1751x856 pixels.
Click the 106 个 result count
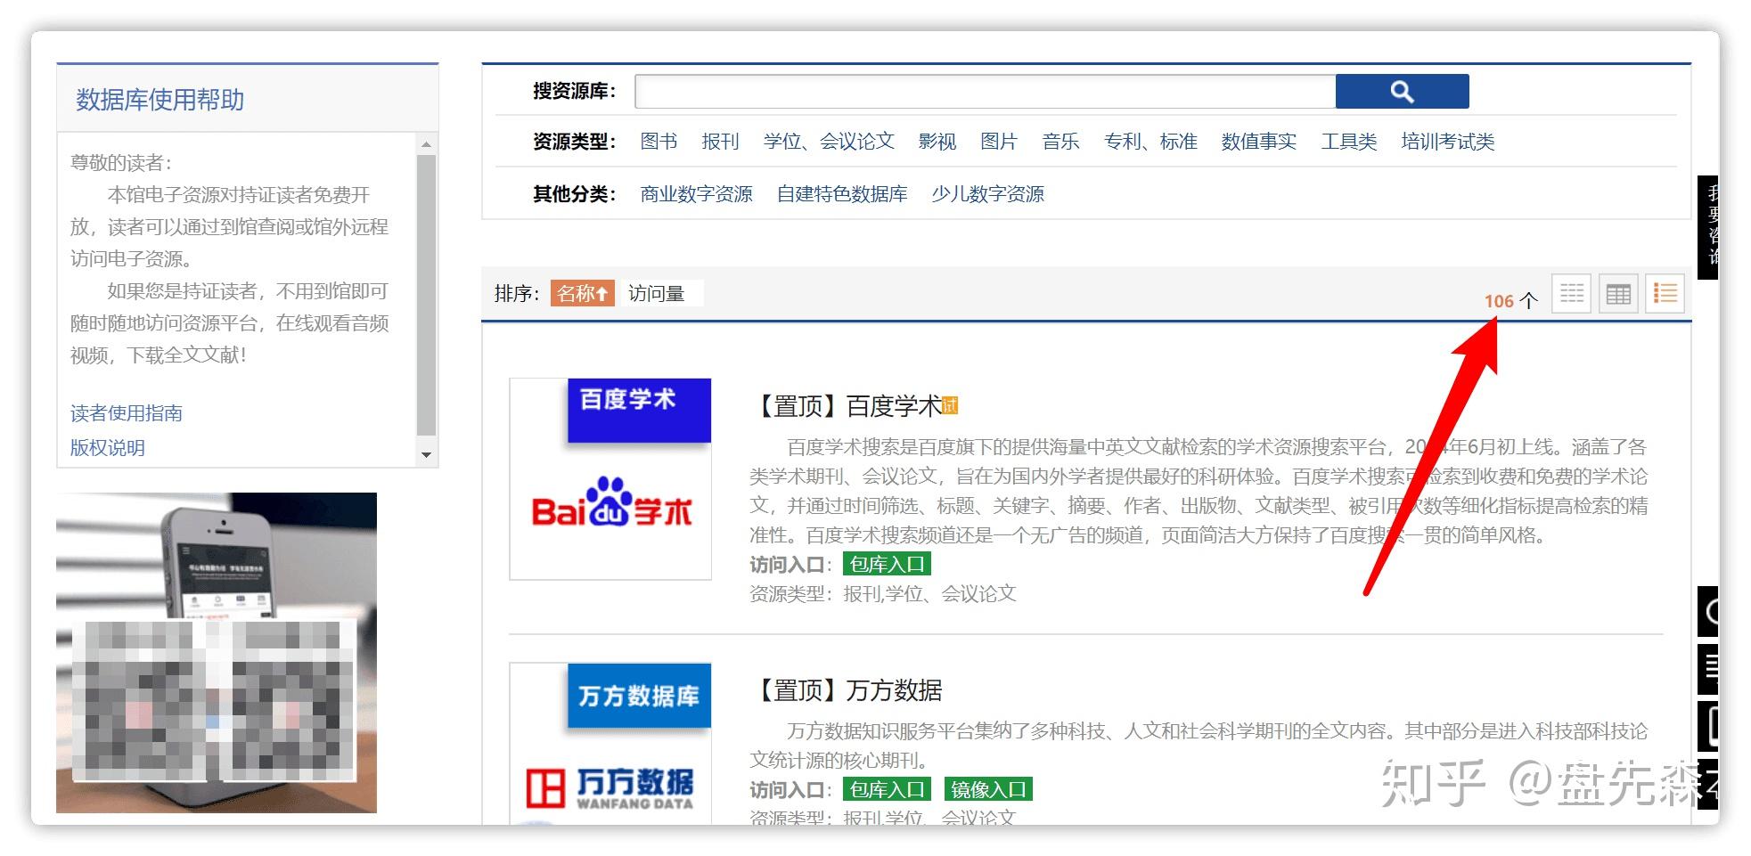pos(1510,301)
